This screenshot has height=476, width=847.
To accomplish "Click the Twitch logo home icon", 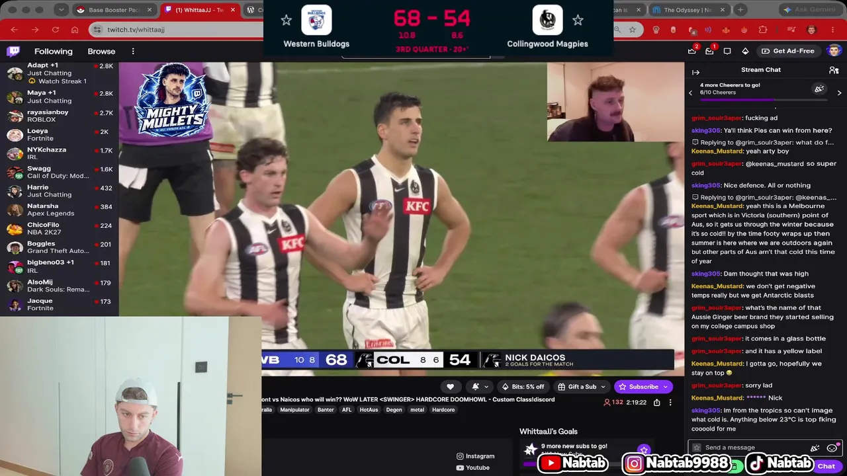I will (x=13, y=52).
